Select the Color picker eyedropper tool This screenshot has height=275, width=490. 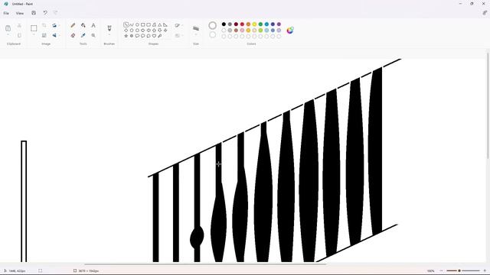click(83, 36)
